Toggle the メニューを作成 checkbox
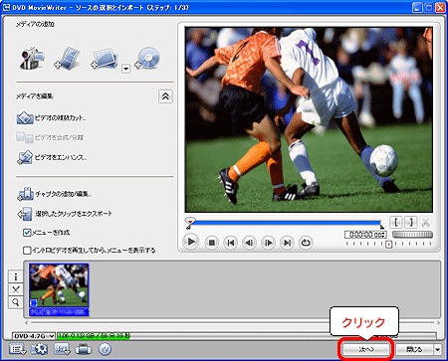This screenshot has width=448, height=361. tap(27, 233)
